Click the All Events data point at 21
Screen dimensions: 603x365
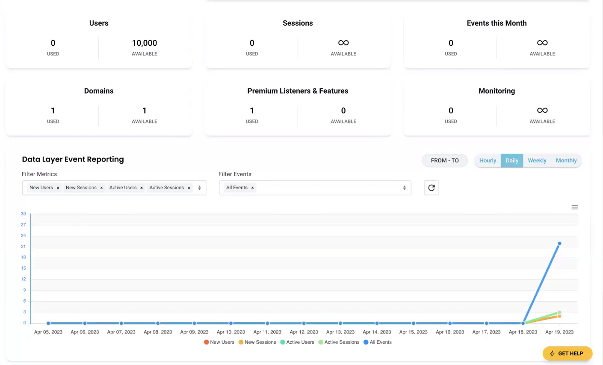(559, 244)
